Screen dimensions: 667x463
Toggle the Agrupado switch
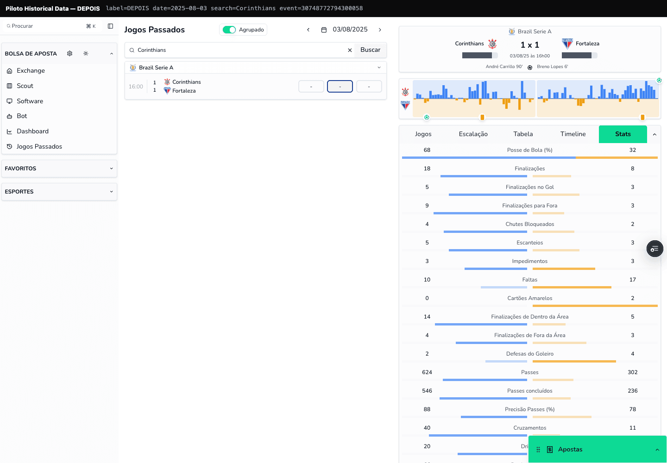pyautogui.click(x=229, y=30)
